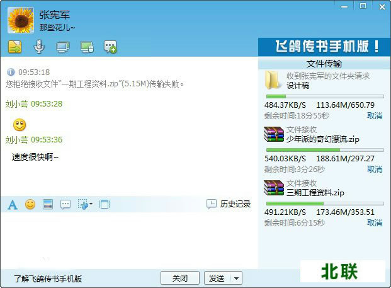Open 历史记录 chat history
Image resolution: width=391 pixels, height=288 pixels.
(x=229, y=204)
